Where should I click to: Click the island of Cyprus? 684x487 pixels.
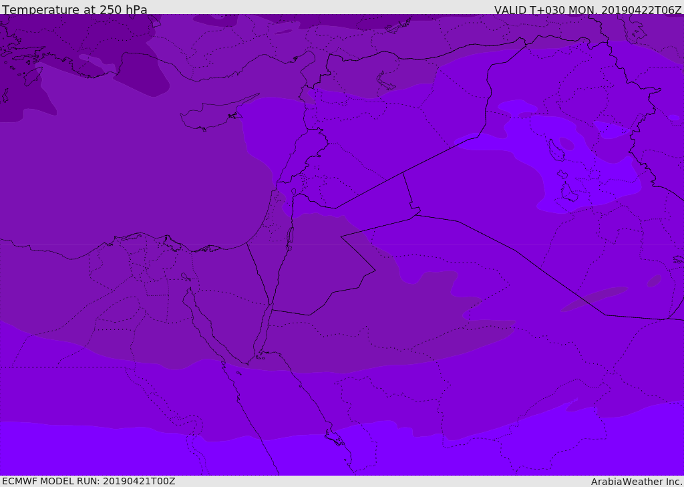coord(214,115)
